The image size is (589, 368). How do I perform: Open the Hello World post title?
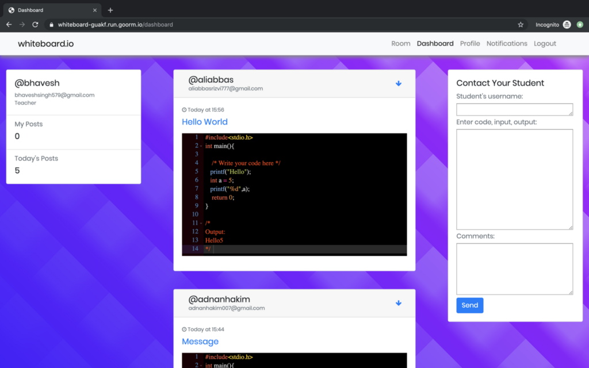click(x=205, y=122)
